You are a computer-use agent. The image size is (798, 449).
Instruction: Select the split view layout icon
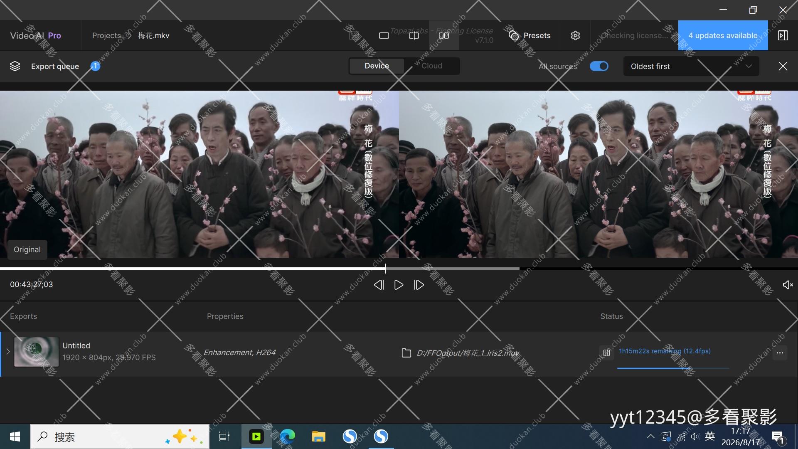(414, 36)
